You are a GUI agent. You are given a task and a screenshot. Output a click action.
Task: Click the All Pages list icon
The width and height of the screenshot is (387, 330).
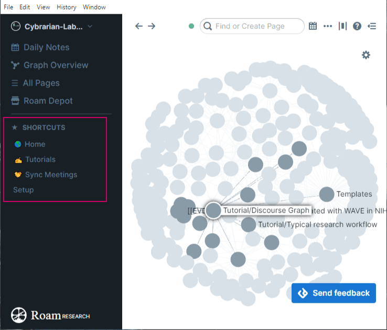pyautogui.click(x=15, y=83)
